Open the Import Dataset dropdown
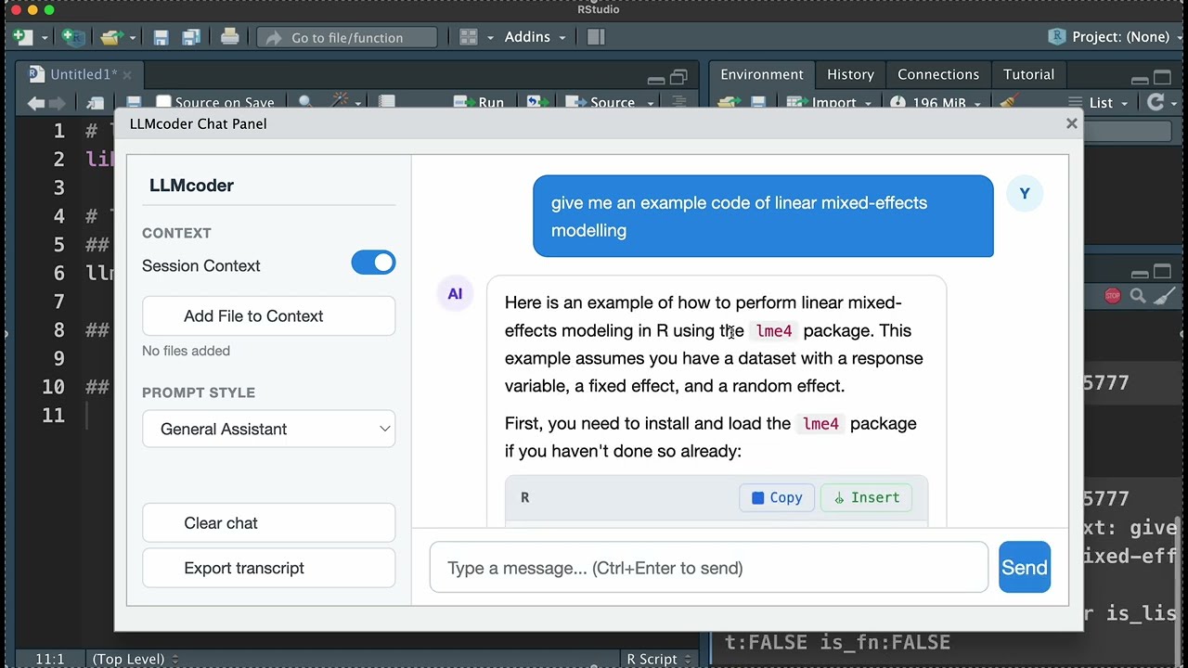 click(829, 103)
